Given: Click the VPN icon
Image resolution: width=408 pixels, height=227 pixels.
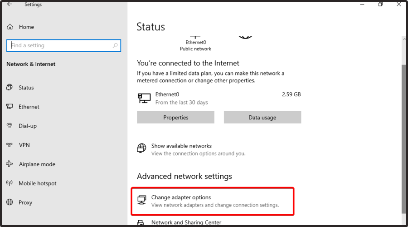Looking at the screenshot, I should (x=10, y=145).
